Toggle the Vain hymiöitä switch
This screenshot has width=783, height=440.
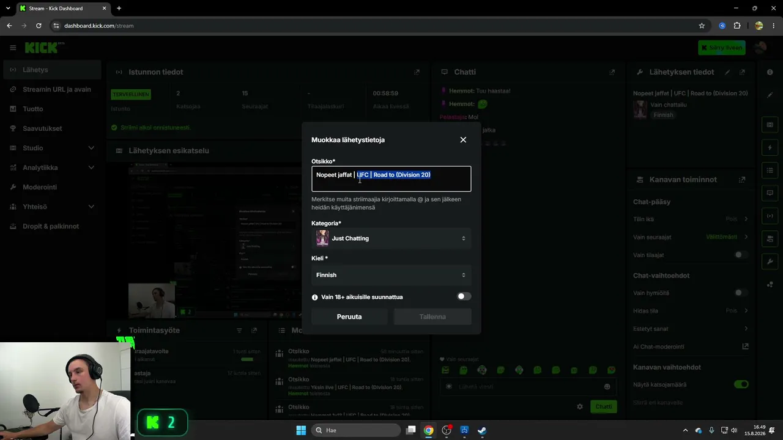click(x=741, y=293)
